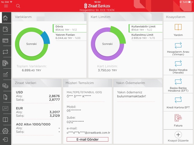Tap the Yakın Ödemelerim panel header
Viewport: 194px width, 145px height.
point(138,83)
